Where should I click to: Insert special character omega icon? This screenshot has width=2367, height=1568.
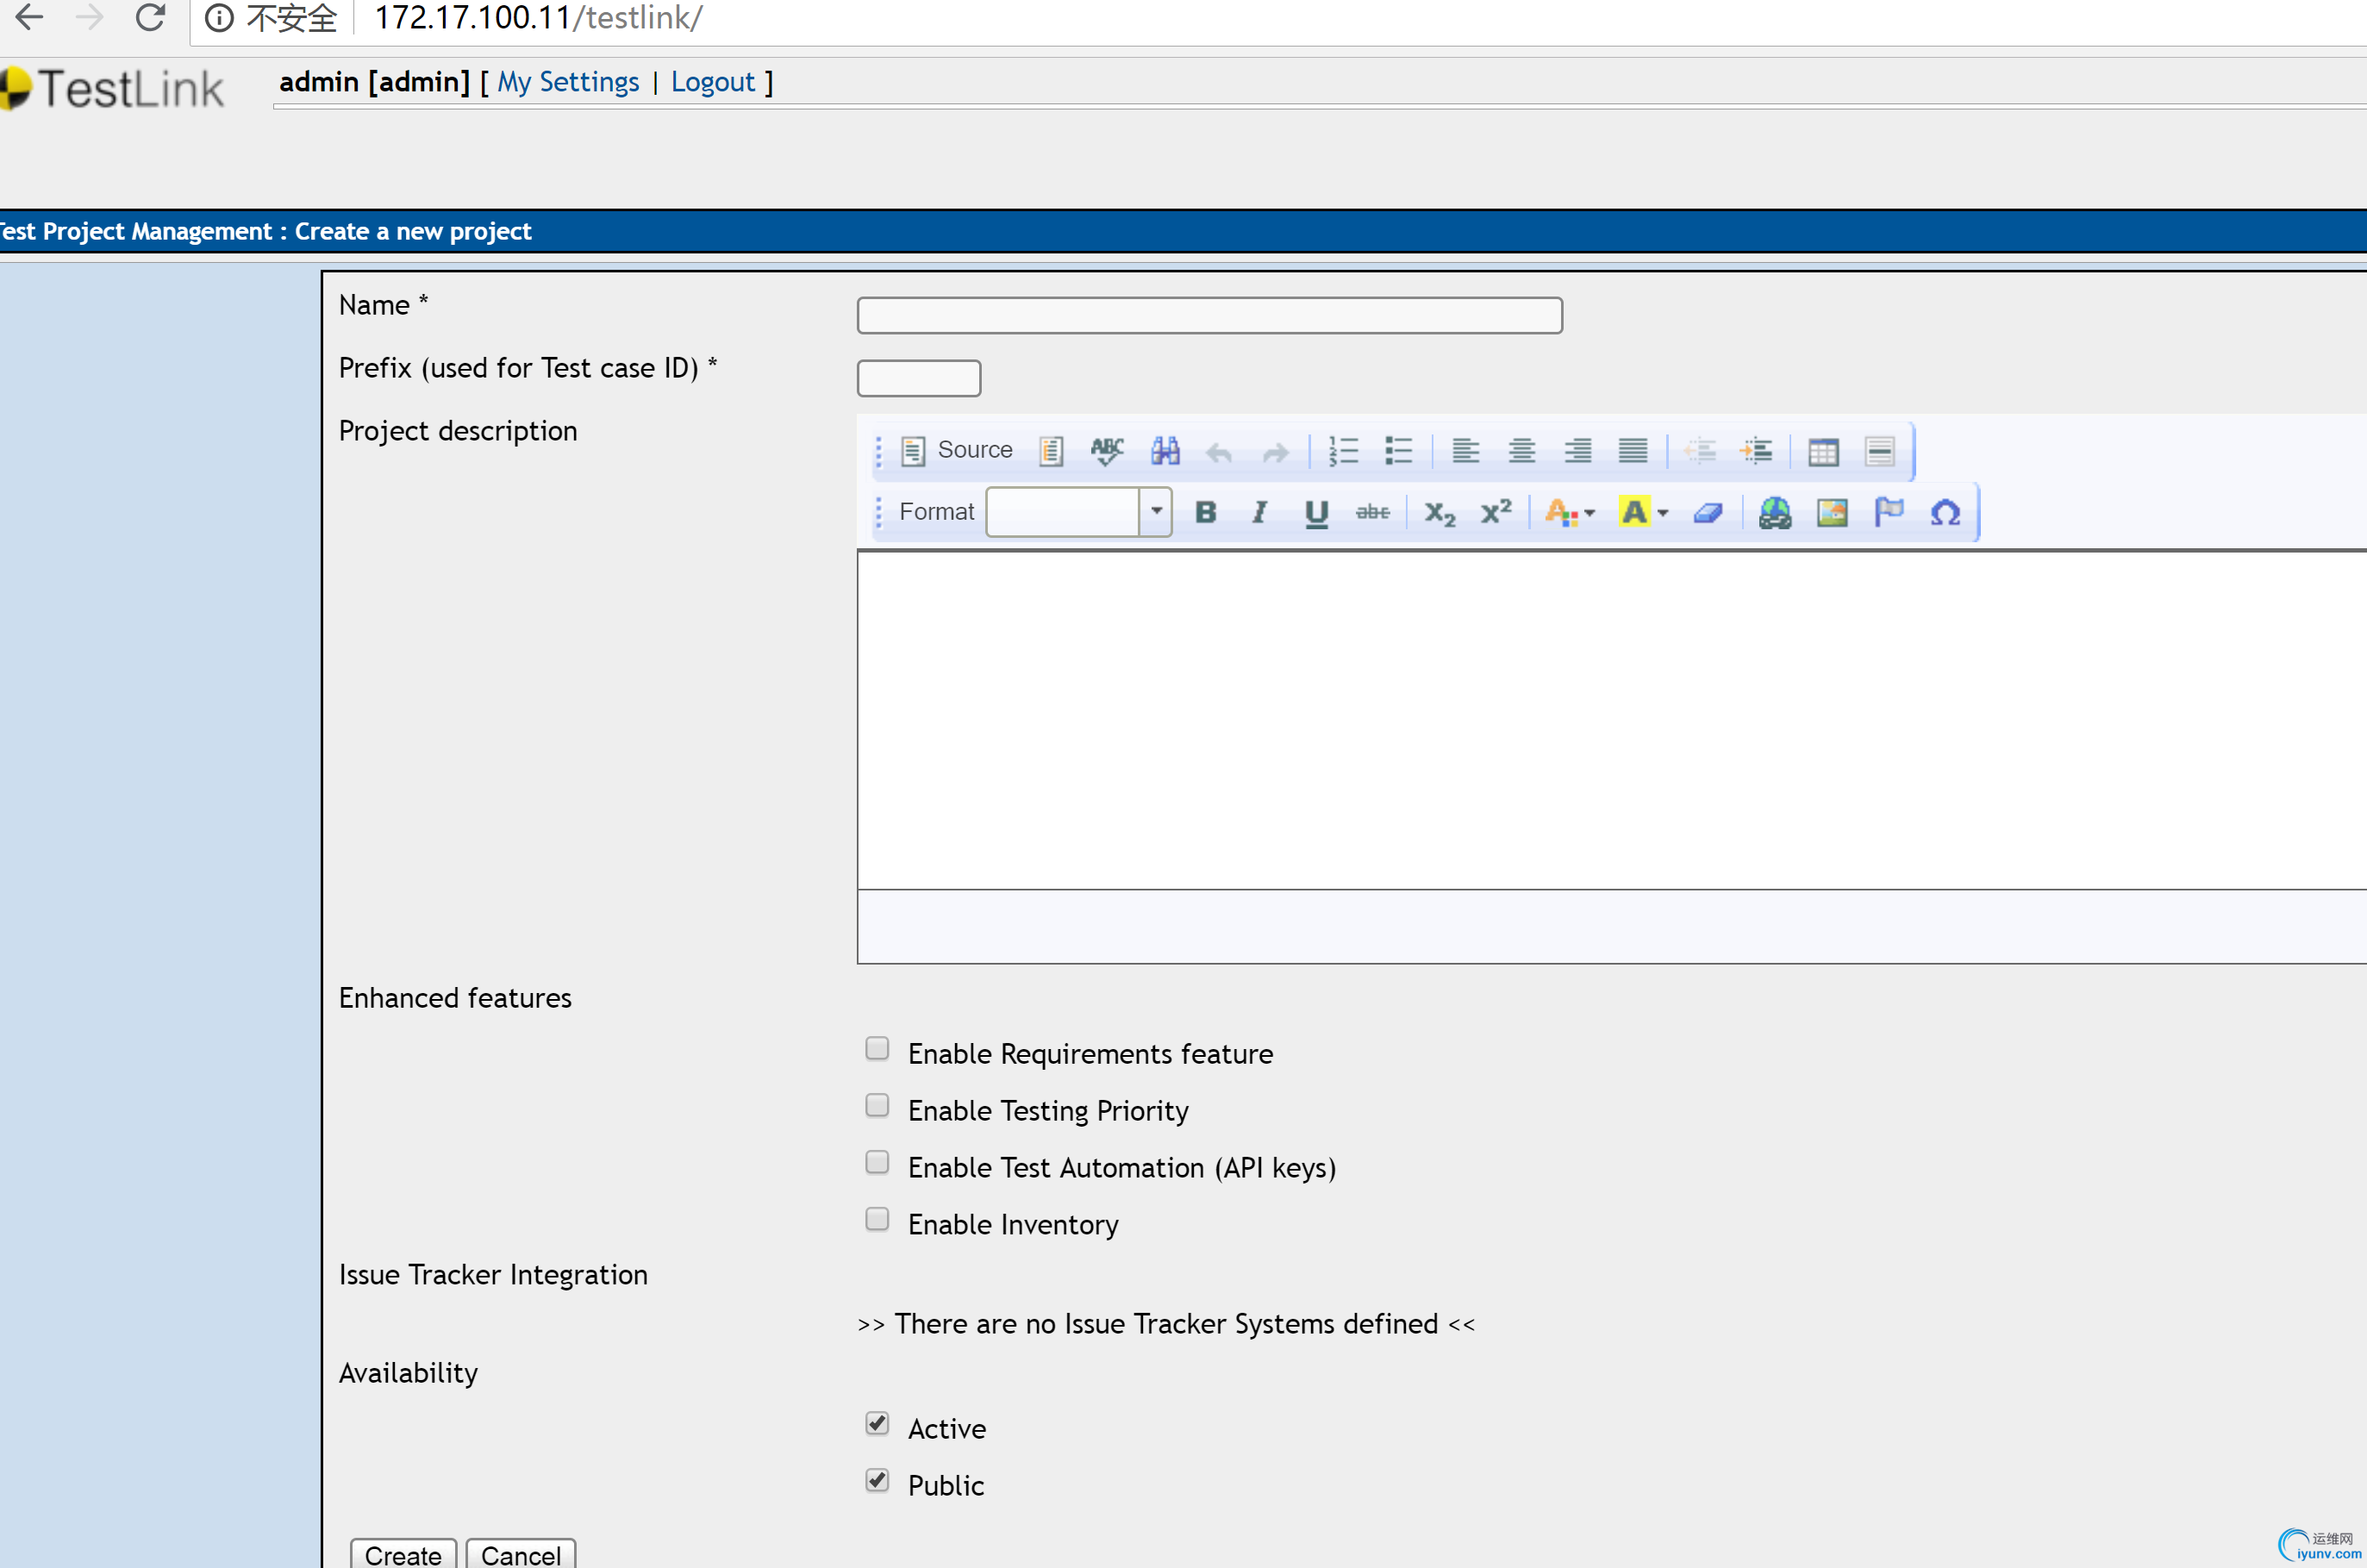point(1945,512)
